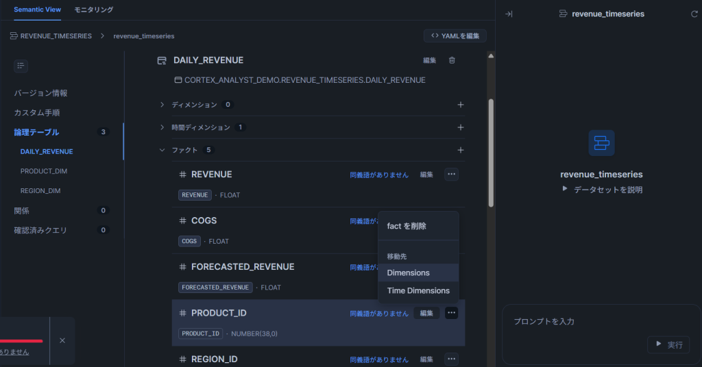The height and width of the screenshot is (367, 702).
Task: Click REVENUE_TIMESERIES breadcrumb link
Action: coord(56,36)
